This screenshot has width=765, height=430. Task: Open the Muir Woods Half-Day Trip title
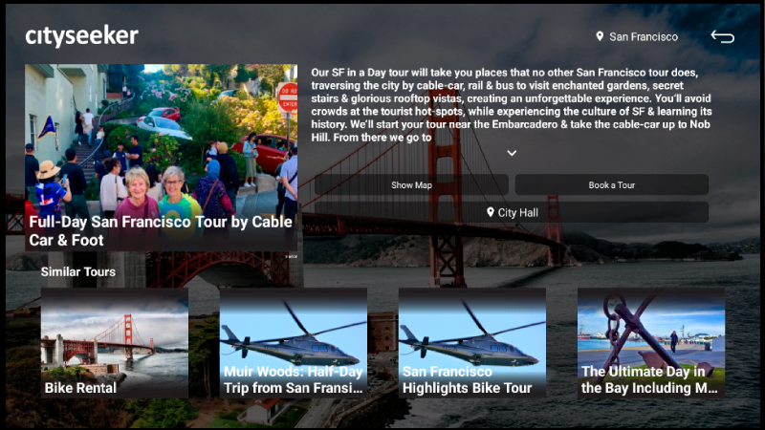(x=294, y=379)
